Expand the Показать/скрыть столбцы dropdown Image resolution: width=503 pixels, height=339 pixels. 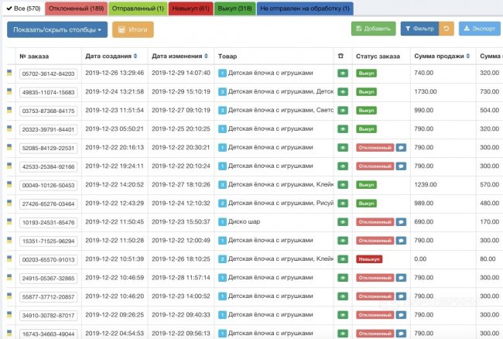pyautogui.click(x=57, y=29)
